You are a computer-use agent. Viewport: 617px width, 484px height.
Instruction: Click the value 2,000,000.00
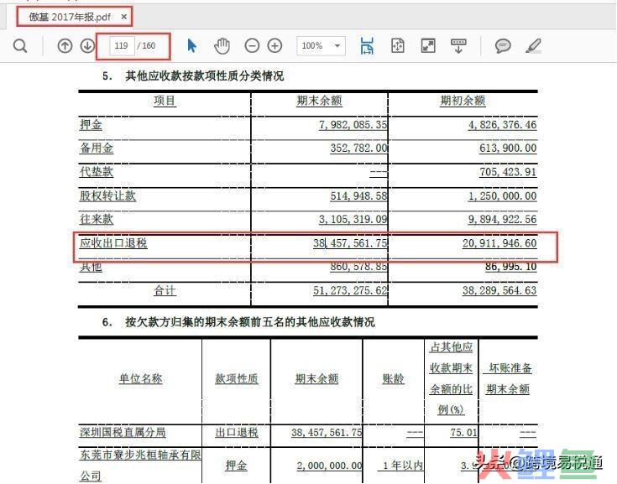pos(330,466)
